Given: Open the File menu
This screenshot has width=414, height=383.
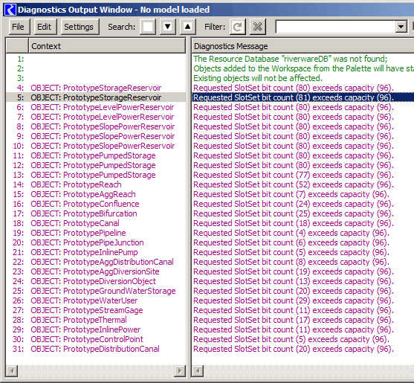Looking at the screenshot, I should pyautogui.click(x=18, y=27).
